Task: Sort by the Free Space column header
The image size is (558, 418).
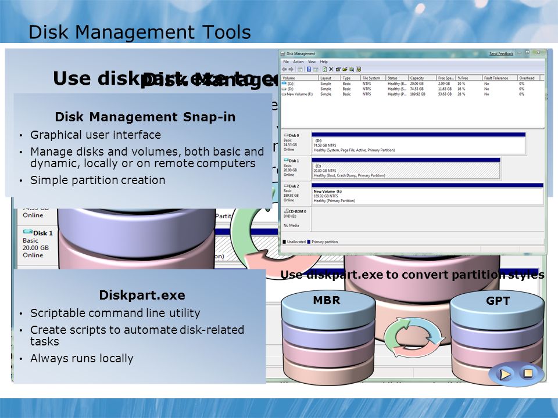Action: pos(446,78)
